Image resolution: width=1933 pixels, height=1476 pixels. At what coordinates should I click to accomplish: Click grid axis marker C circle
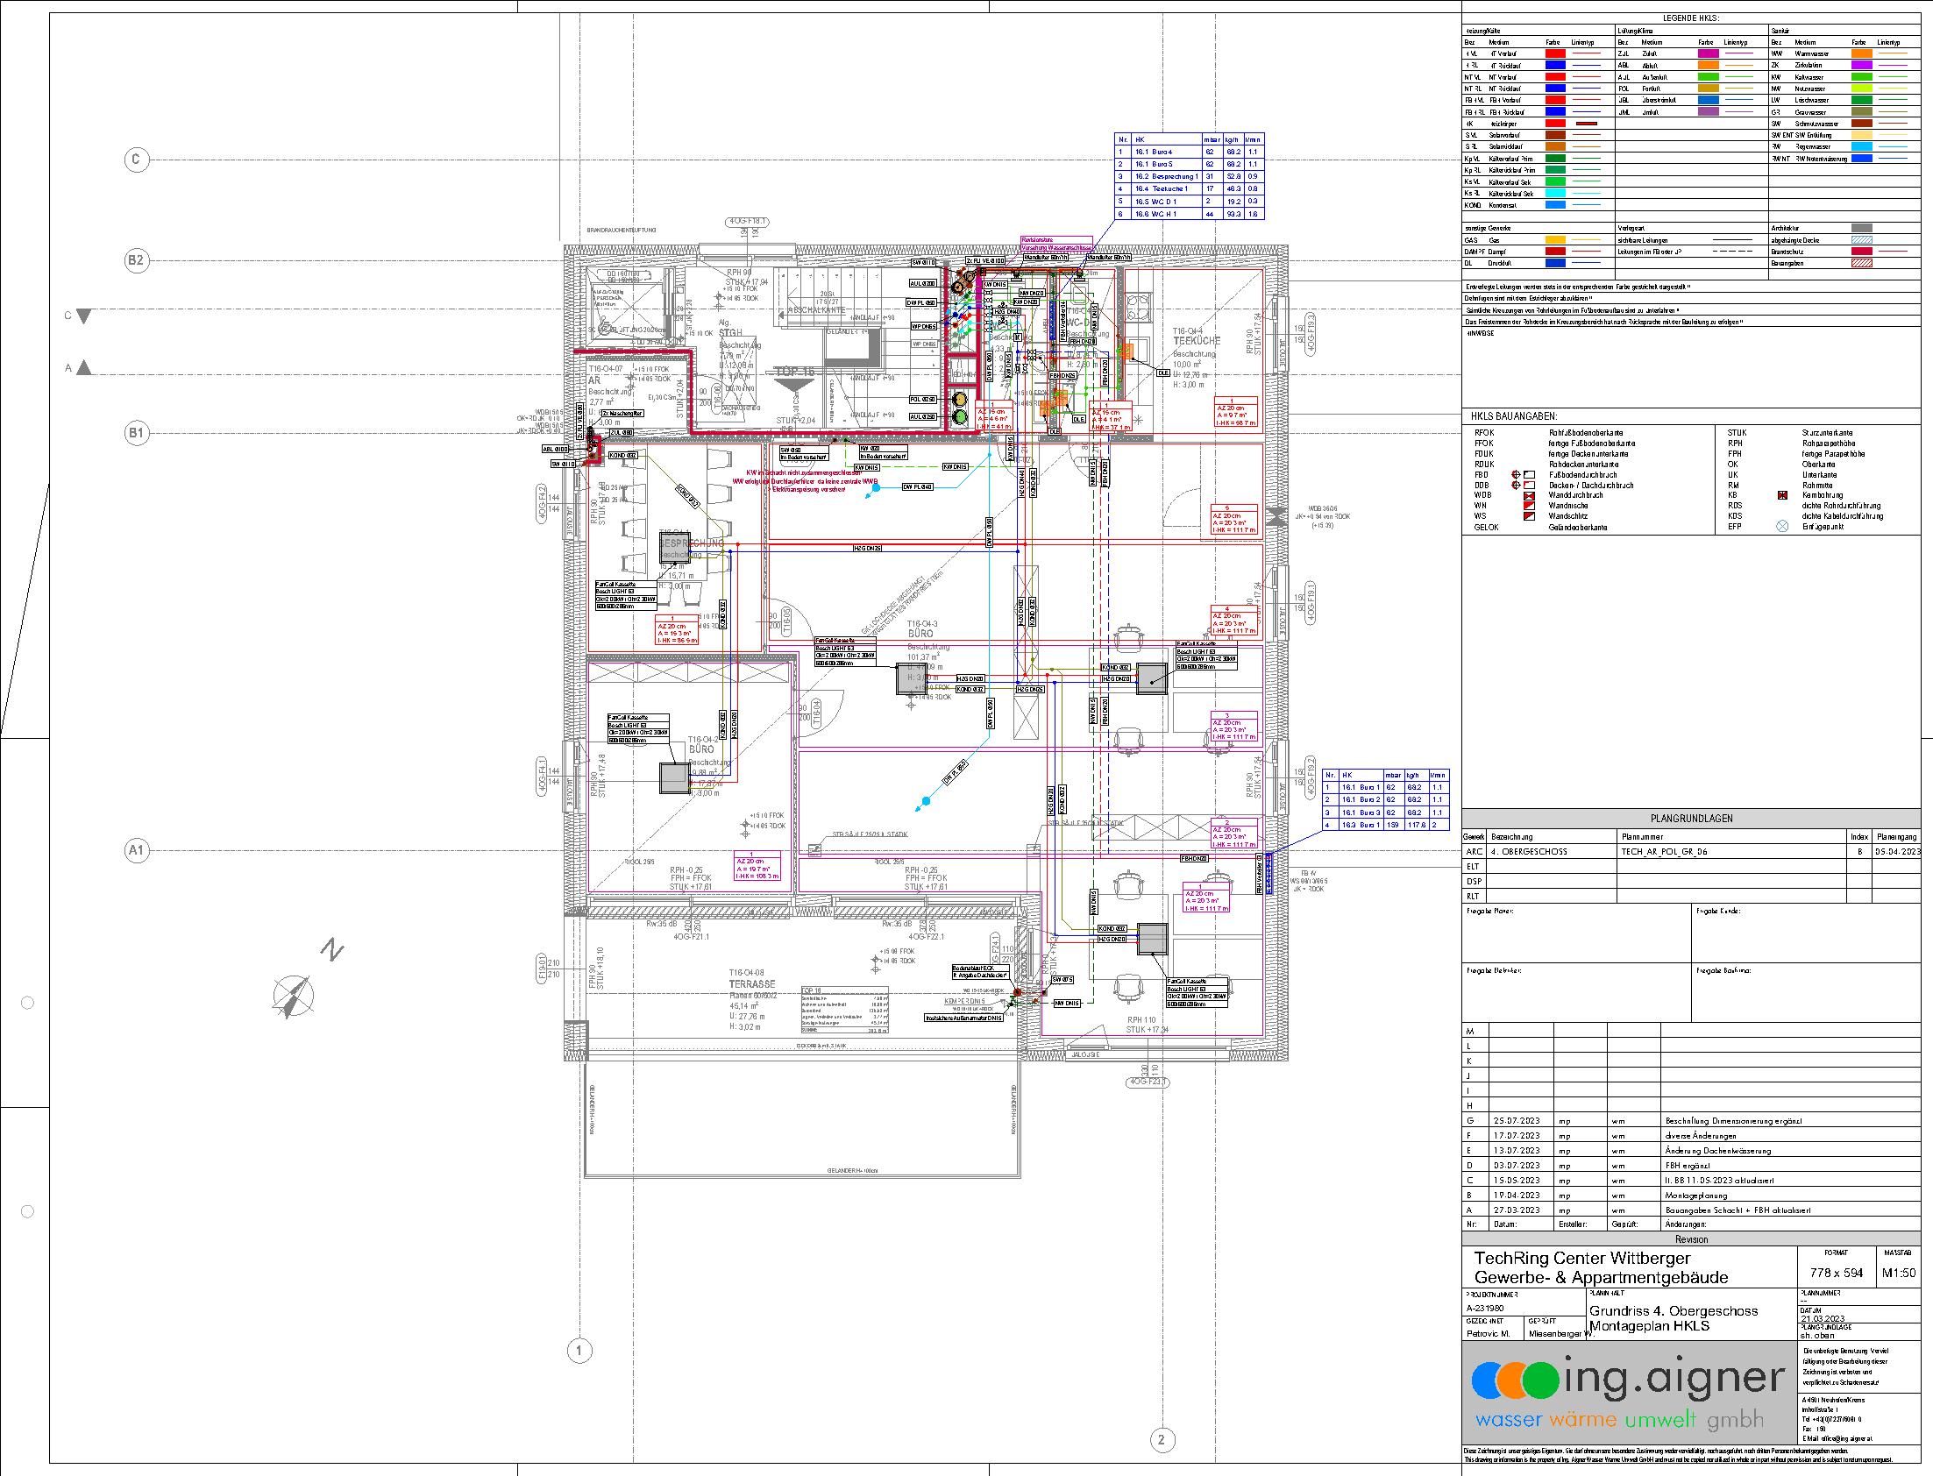pos(136,160)
